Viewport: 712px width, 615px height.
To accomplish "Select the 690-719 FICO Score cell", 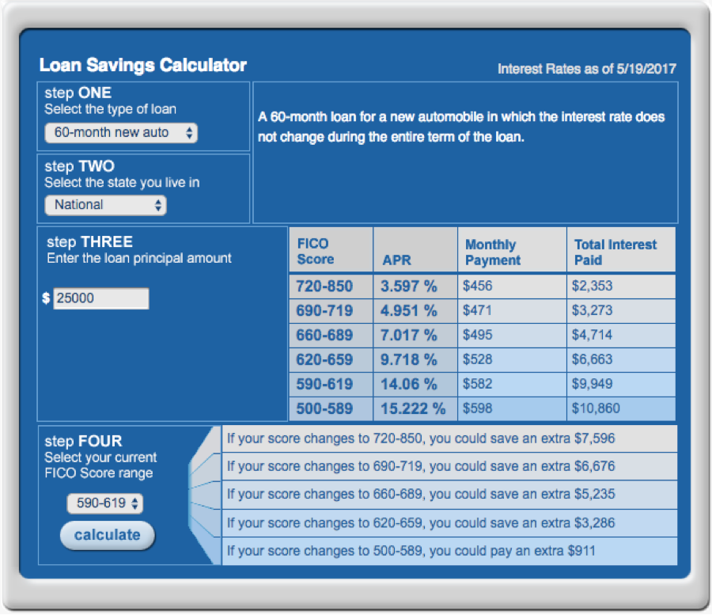I will click(331, 311).
